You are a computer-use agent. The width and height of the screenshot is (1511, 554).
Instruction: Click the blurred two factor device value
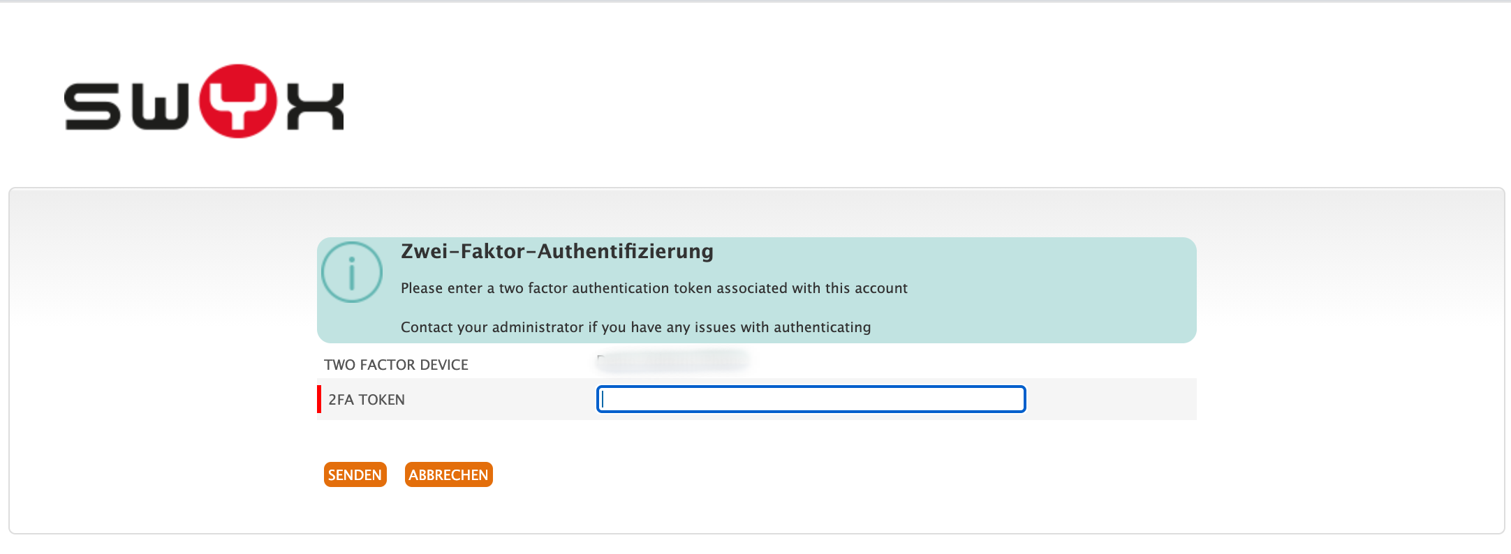click(x=672, y=360)
